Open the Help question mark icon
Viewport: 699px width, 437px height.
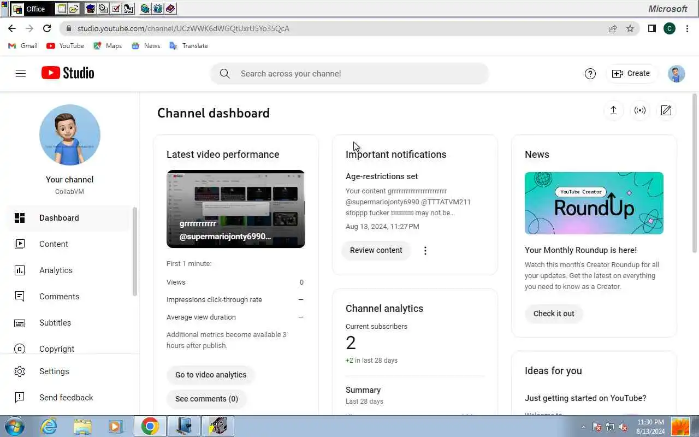coord(590,74)
